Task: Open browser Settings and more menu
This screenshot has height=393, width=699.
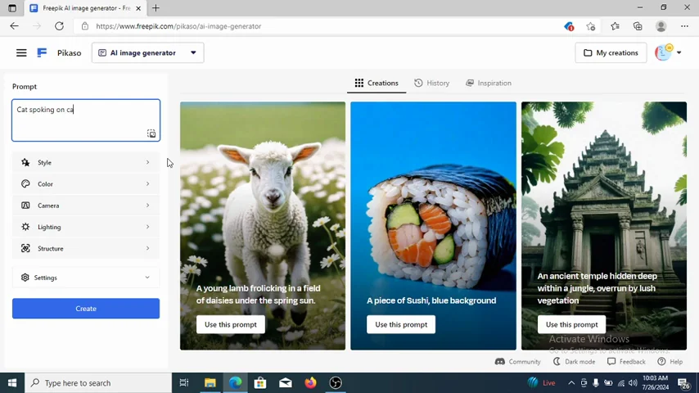Action: coord(685,26)
